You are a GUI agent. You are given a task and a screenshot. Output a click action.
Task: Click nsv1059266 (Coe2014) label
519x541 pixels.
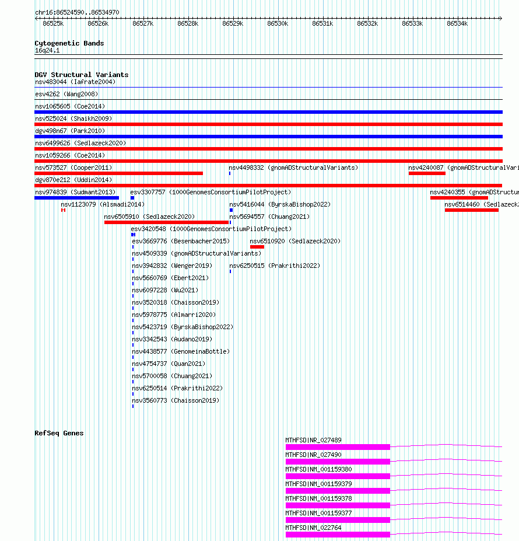70,155
